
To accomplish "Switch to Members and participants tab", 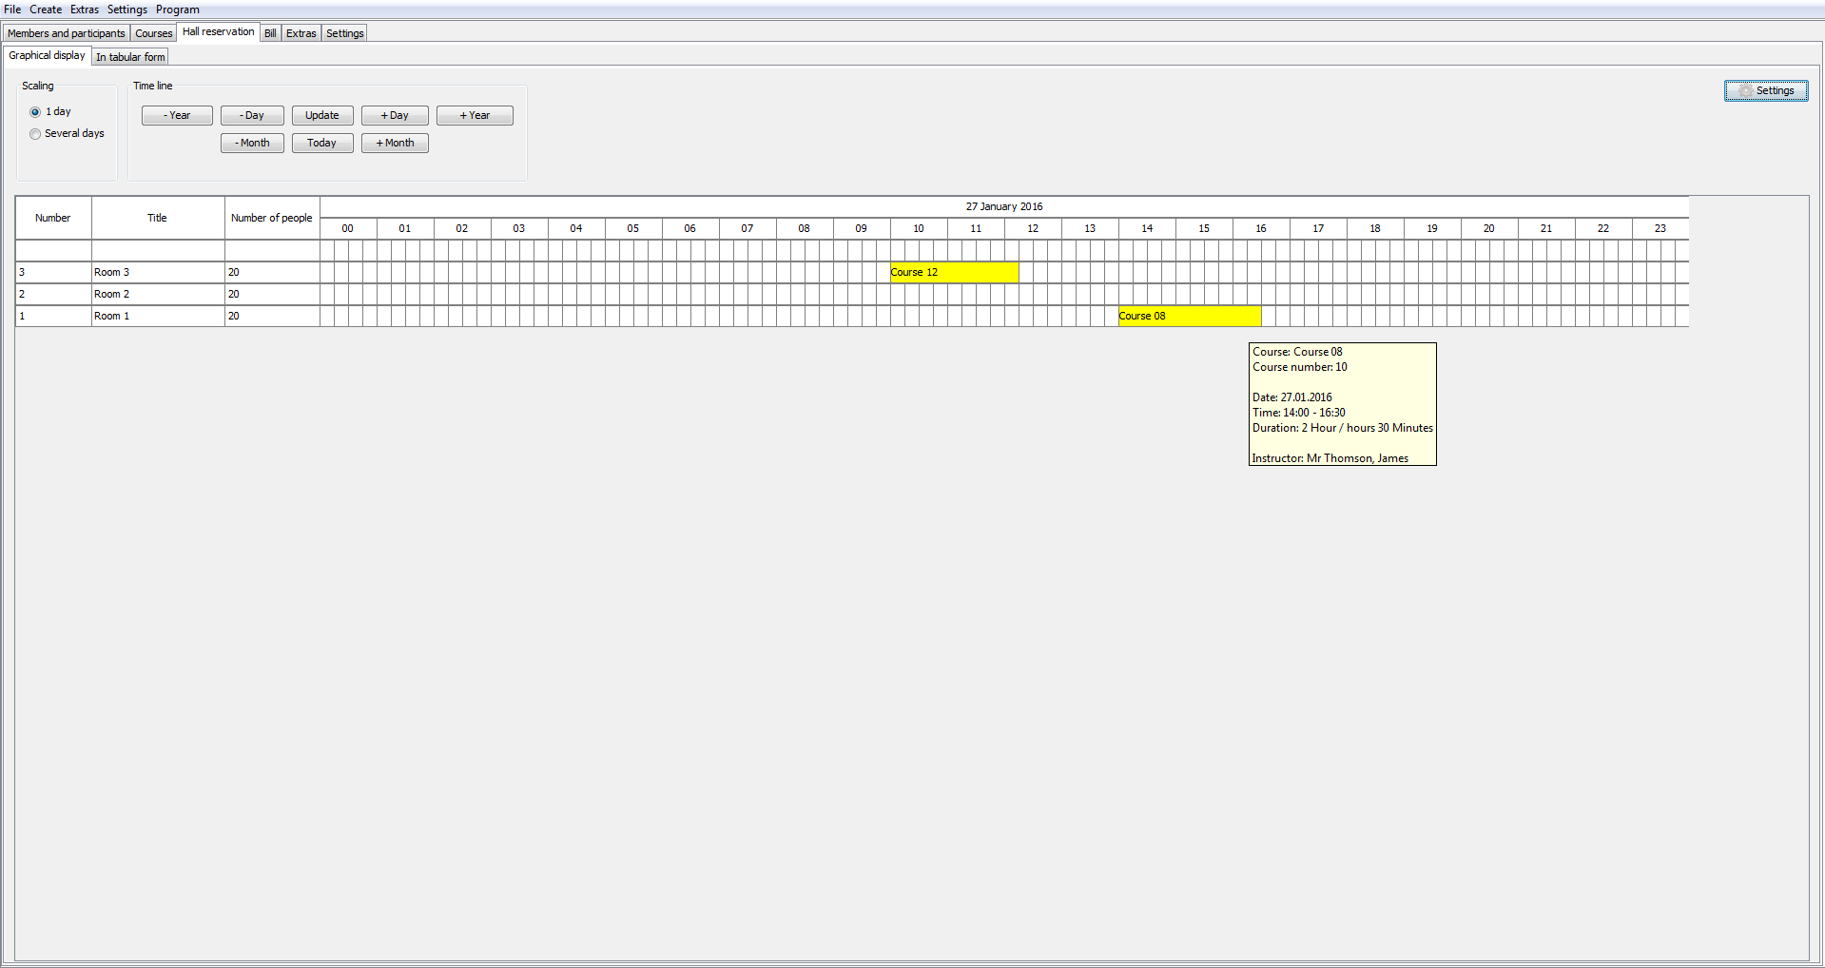I will coord(67,33).
